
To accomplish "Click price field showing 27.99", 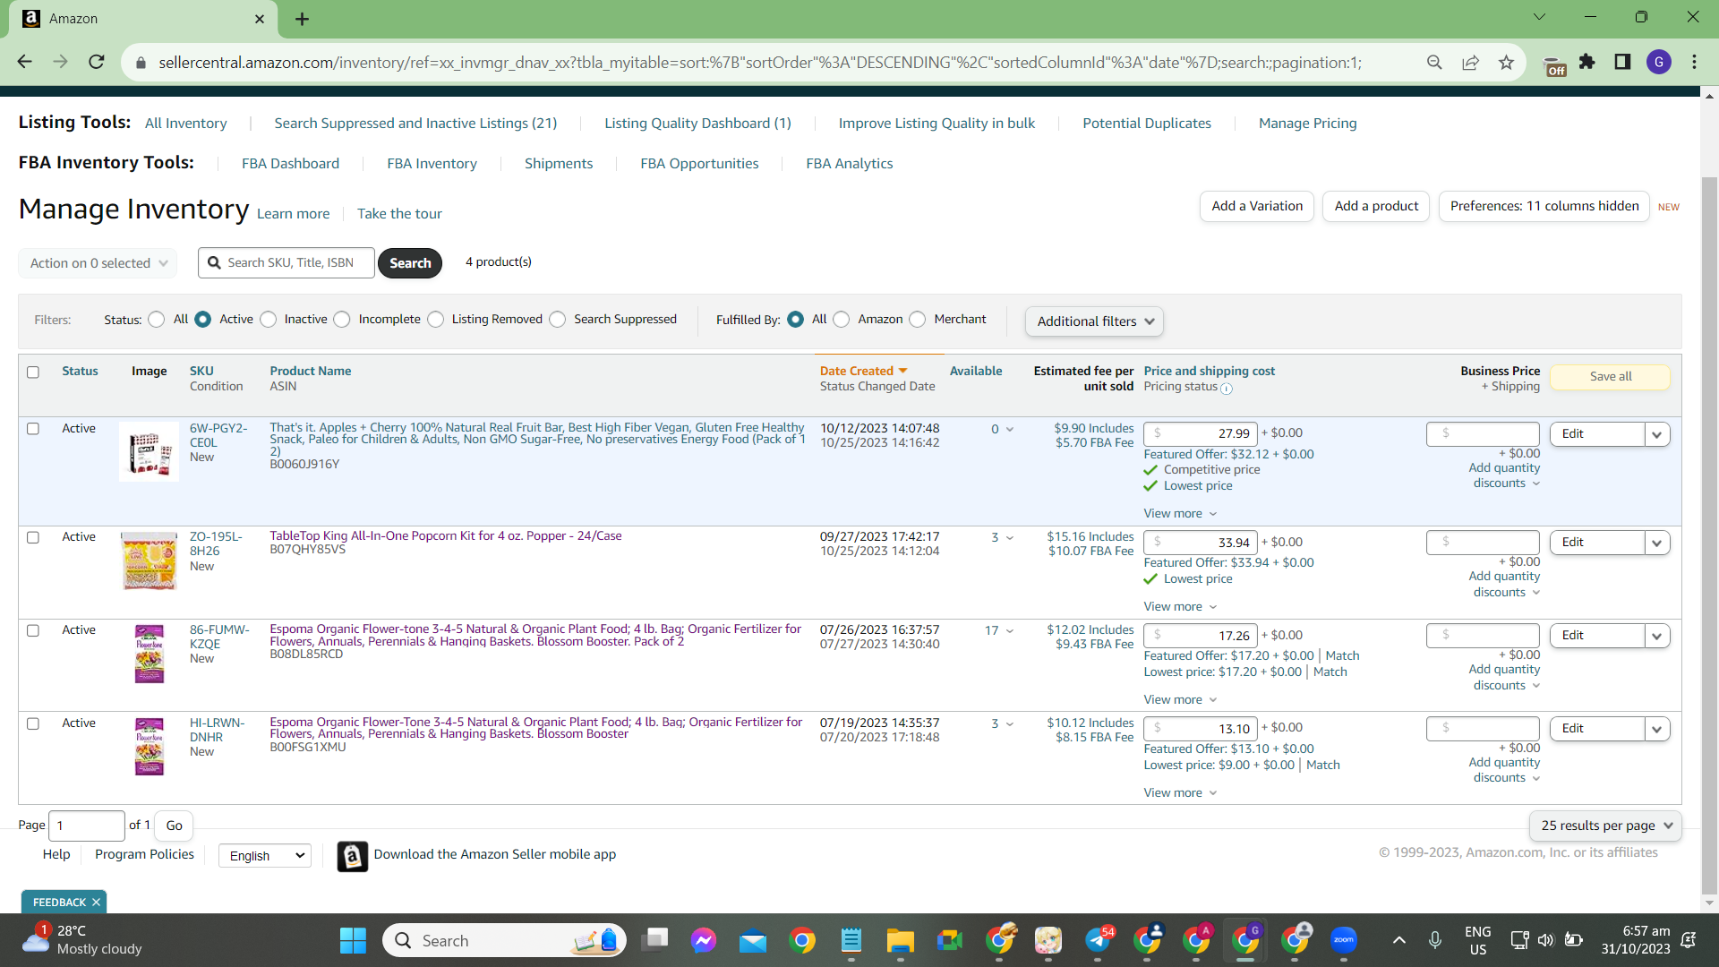I will [x=1200, y=433].
